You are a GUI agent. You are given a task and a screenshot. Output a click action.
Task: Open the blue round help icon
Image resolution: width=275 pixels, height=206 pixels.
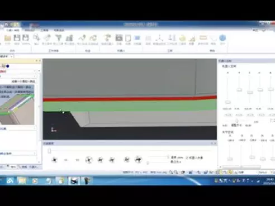[222, 38]
